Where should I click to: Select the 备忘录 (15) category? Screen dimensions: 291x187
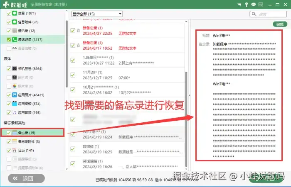[x=33, y=133]
